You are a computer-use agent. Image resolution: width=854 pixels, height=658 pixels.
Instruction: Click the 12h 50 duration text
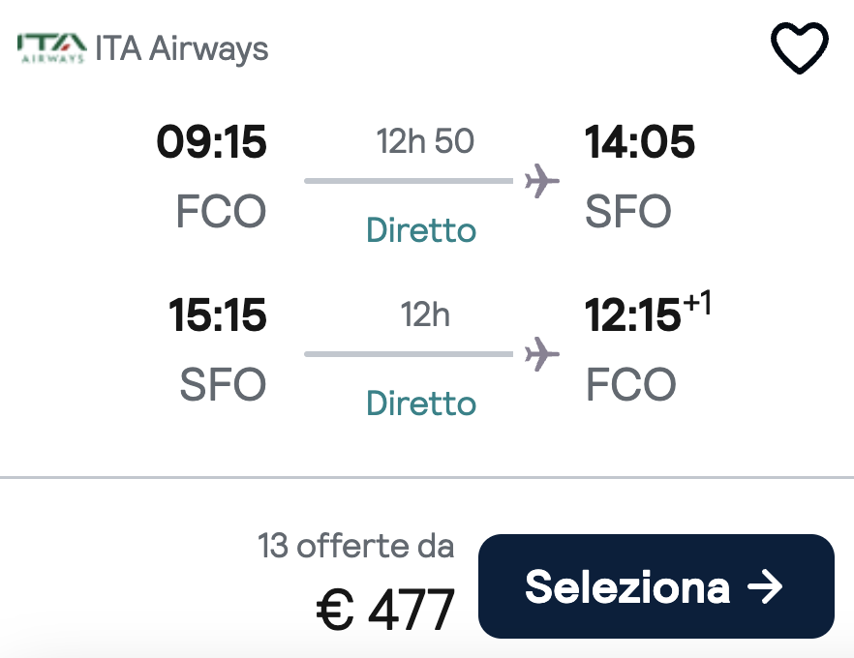pyautogui.click(x=425, y=141)
